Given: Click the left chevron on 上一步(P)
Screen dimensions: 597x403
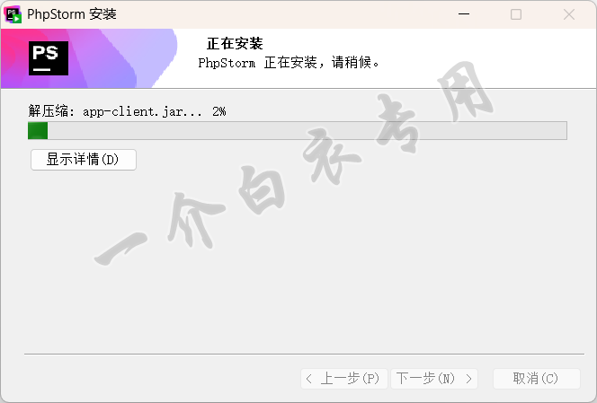Looking at the screenshot, I should point(309,379).
